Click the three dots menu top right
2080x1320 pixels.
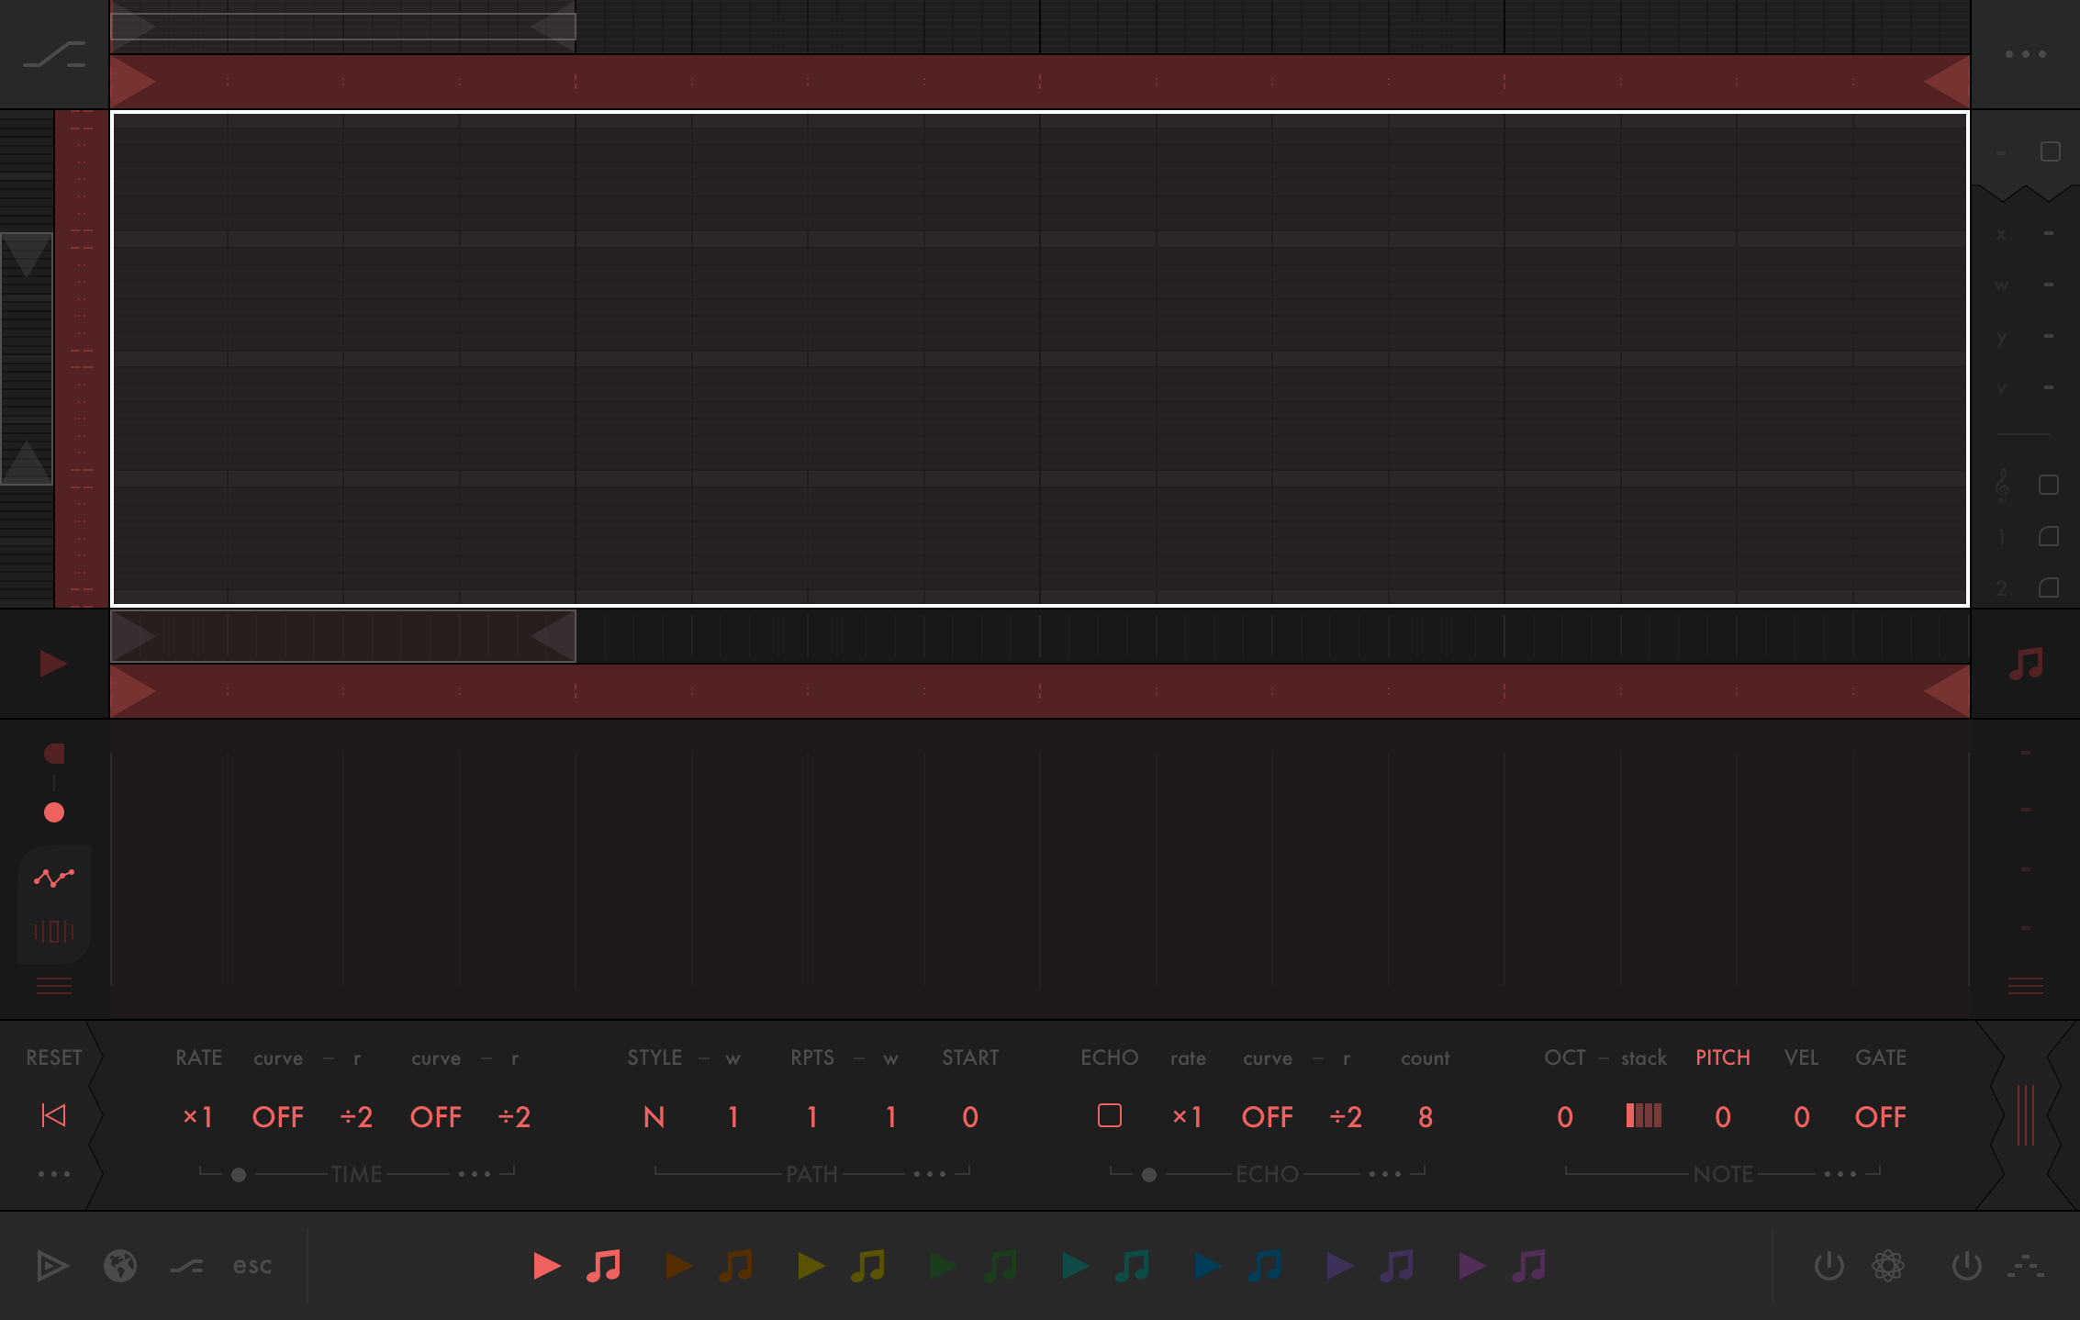(2025, 54)
